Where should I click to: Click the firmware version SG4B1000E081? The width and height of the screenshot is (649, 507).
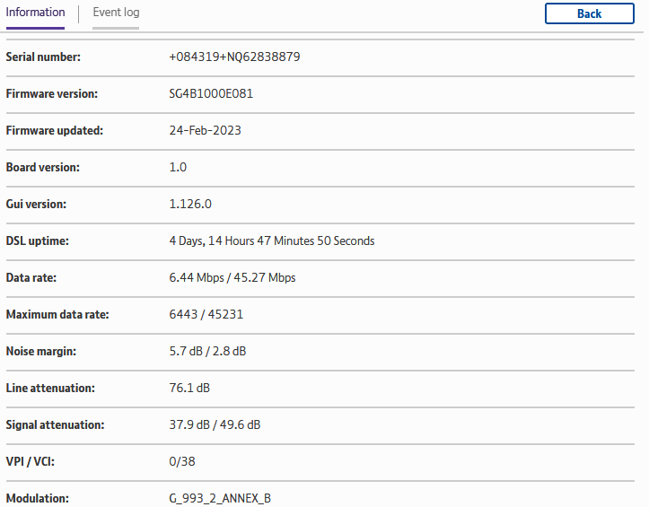click(211, 93)
